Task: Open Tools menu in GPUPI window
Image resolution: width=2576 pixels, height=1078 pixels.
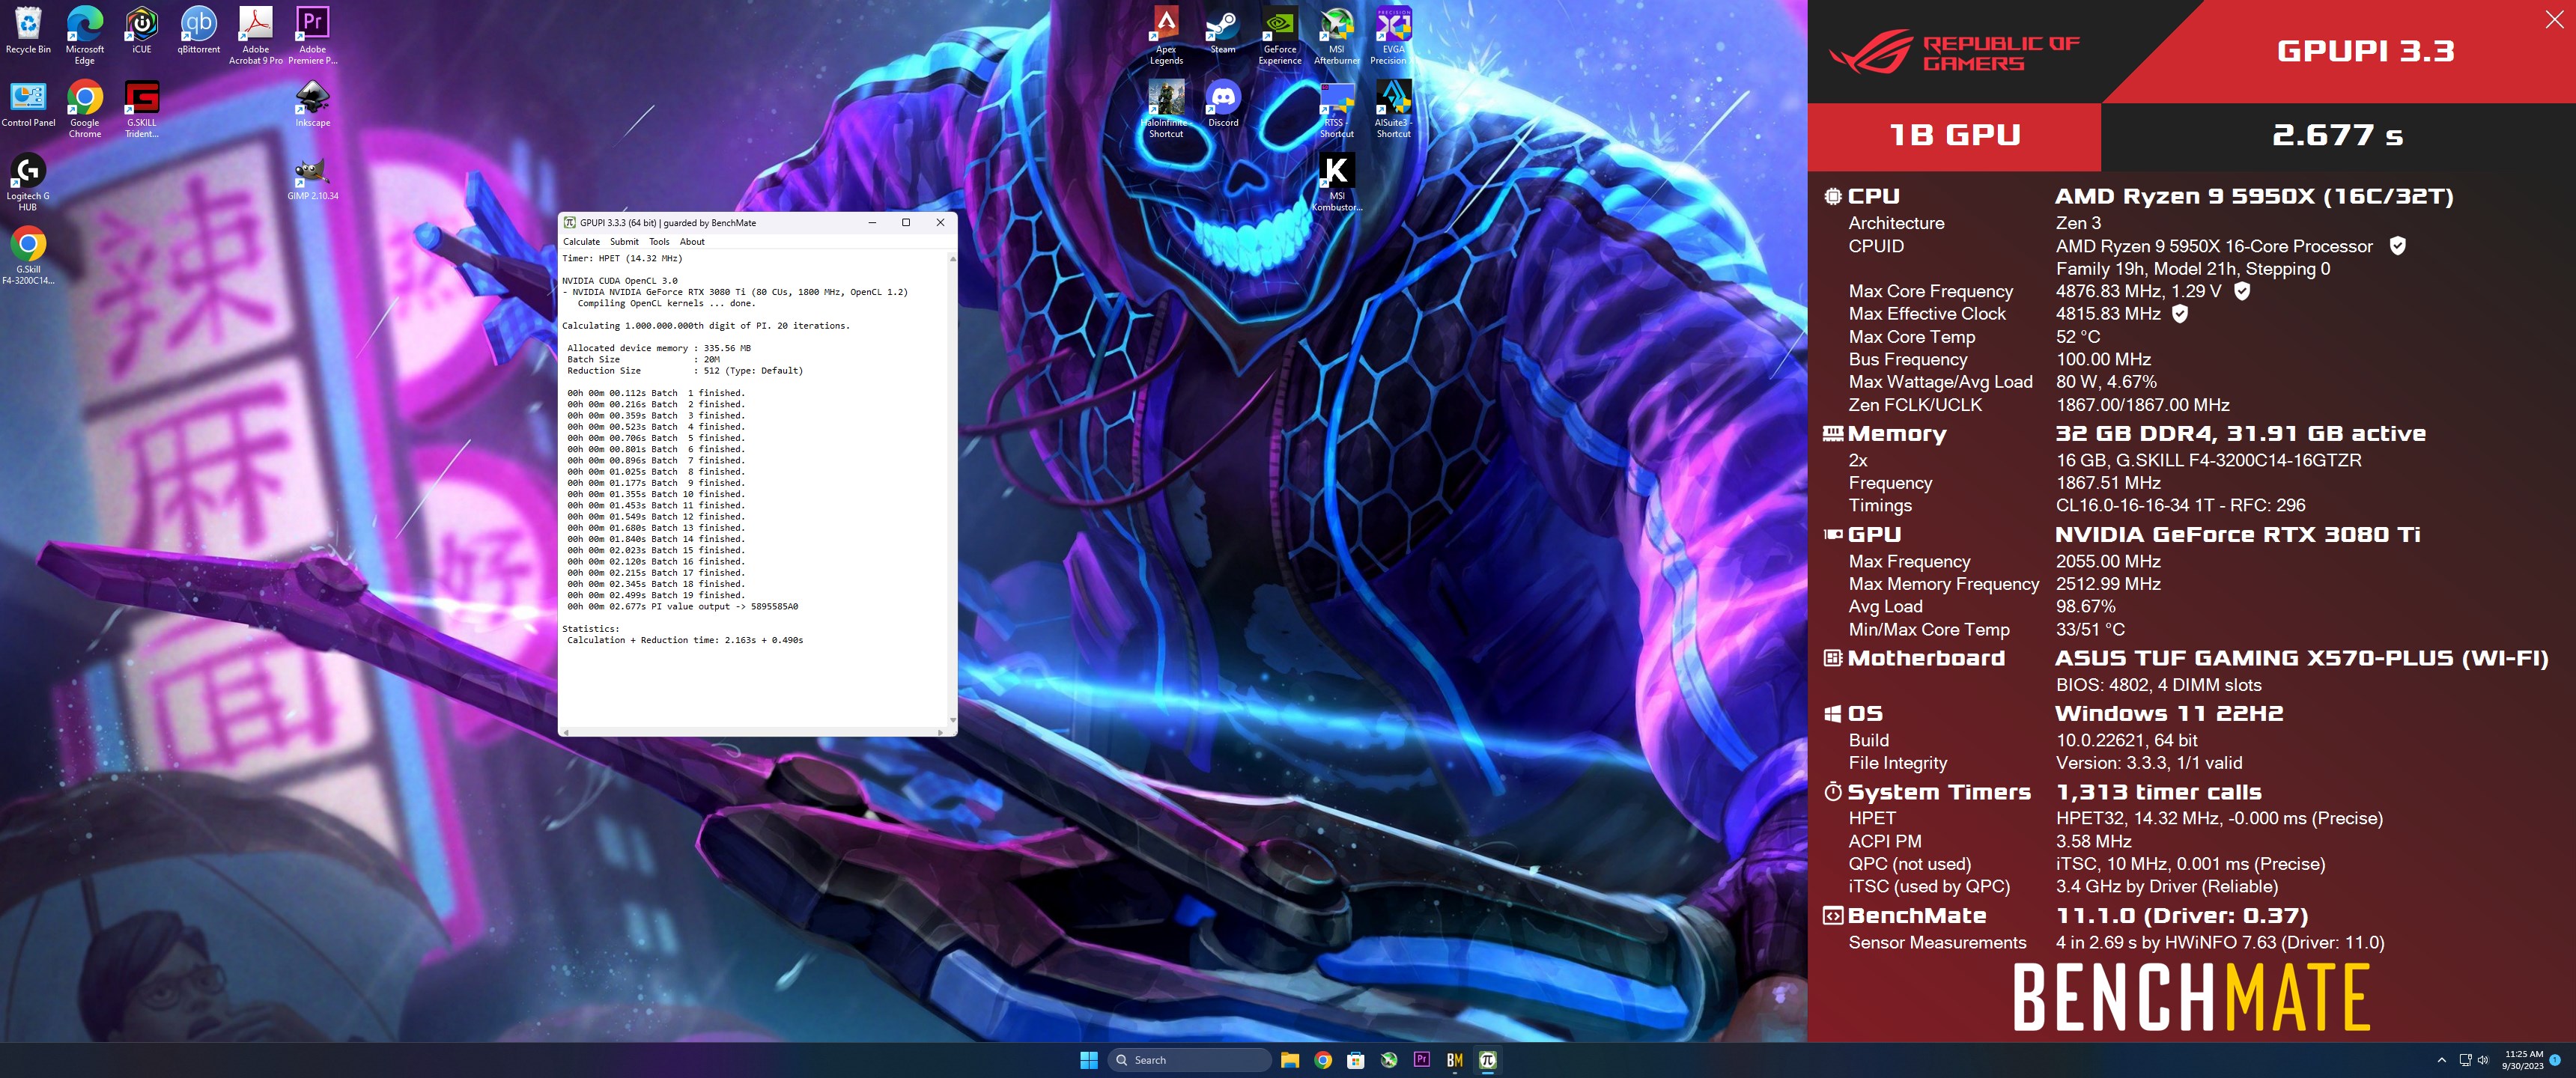Action: [x=659, y=241]
